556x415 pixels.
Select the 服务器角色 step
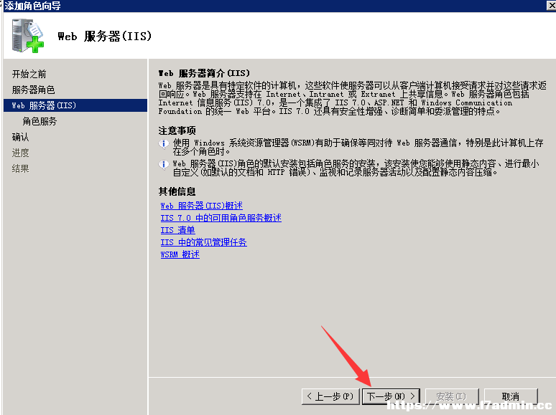[x=33, y=90]
